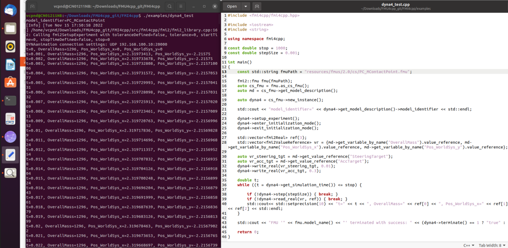Click the auto vr_acc_tgt line
The width and height of the screenshot is (508, 248).
(303, 161)
